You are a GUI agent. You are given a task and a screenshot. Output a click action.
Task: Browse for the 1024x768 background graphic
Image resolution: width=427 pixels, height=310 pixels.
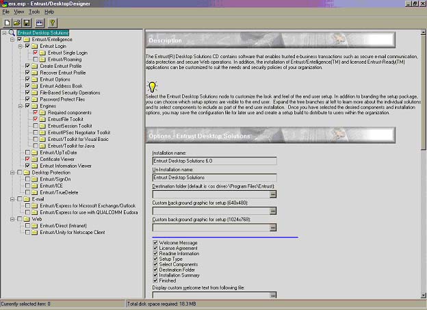(273, 227)
